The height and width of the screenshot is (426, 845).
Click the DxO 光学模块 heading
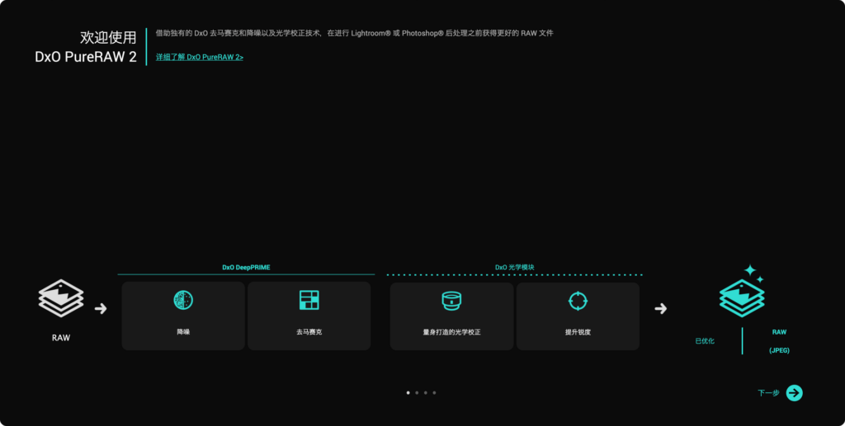pos(515,267)
